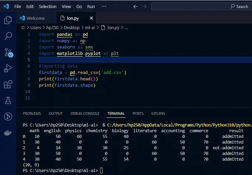
Task: Open the View menu
Action: coord(66,7)
